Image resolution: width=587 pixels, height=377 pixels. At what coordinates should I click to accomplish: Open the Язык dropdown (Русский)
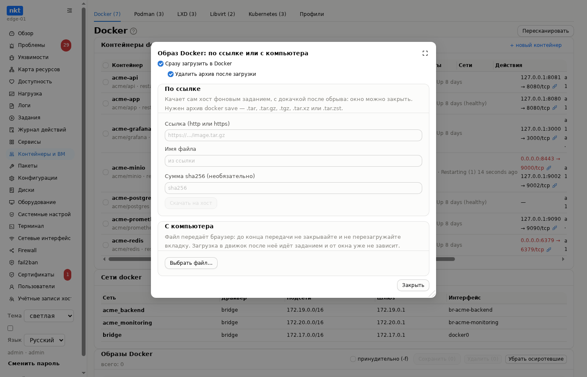44,340
